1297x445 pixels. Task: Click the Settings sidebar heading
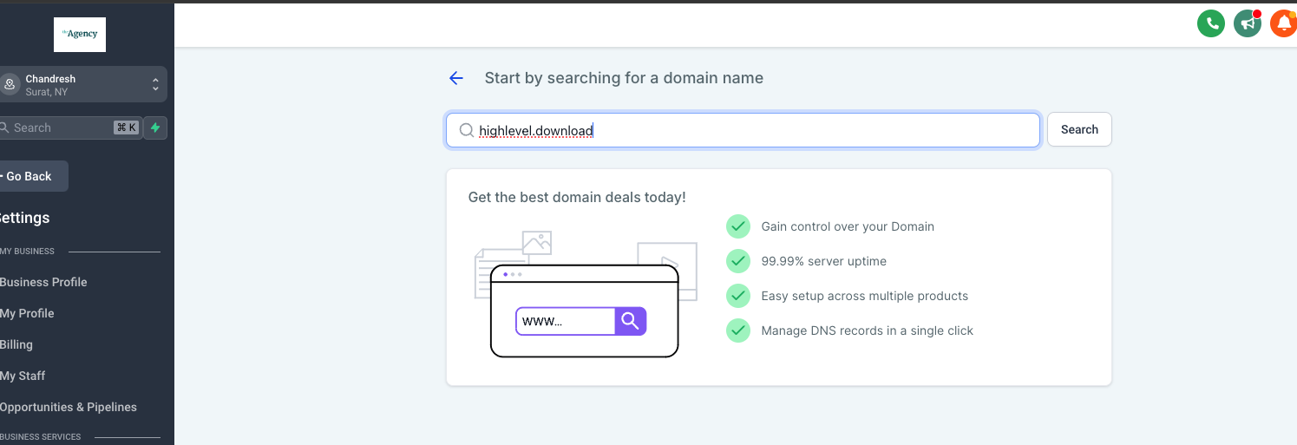point(24,218)
